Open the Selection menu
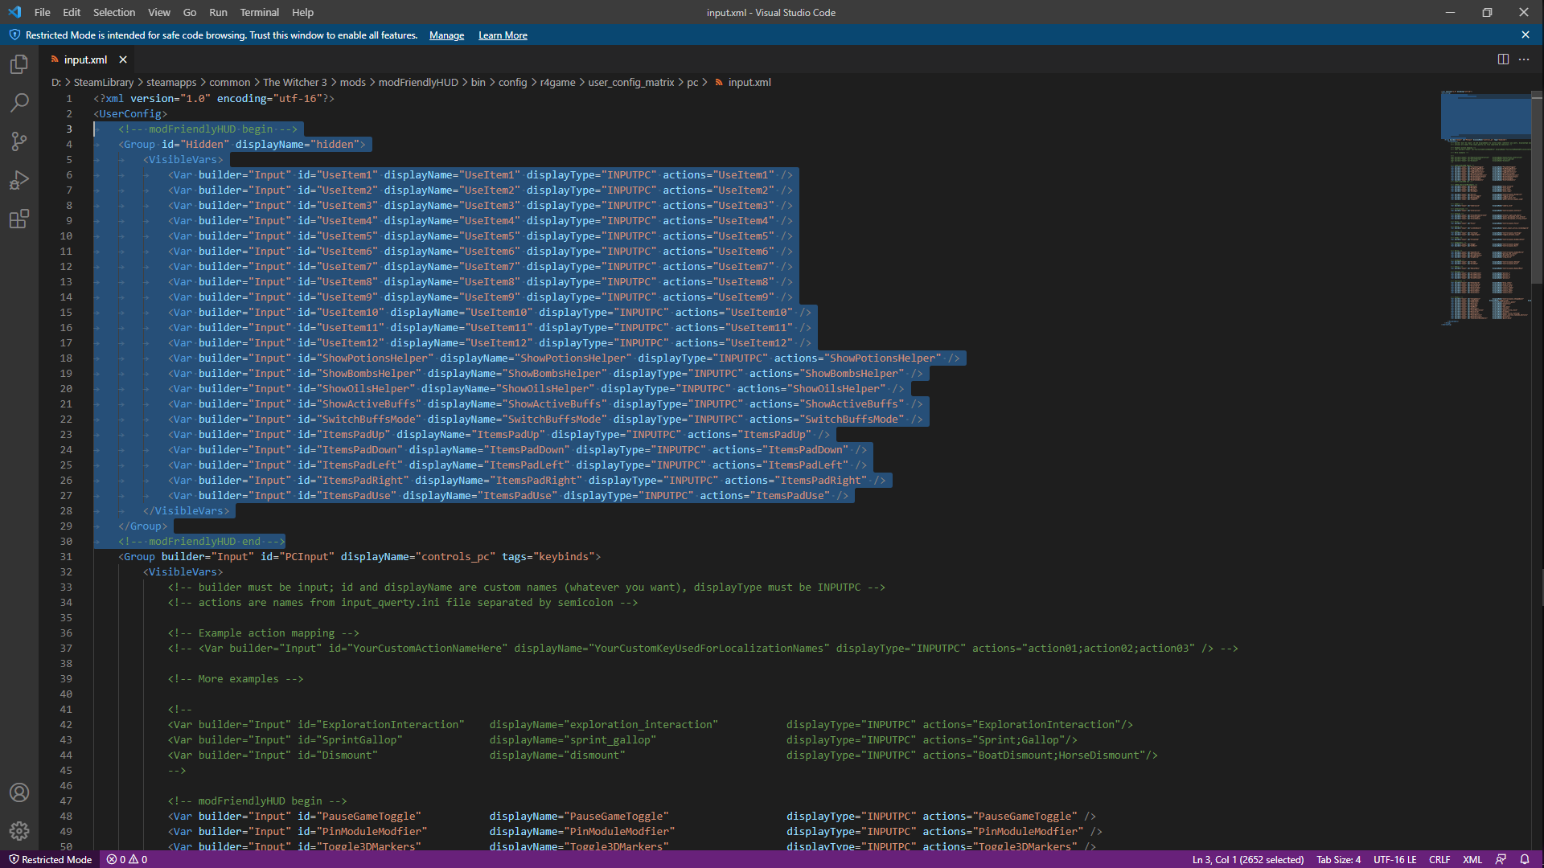Viewport: 1544px width, 868px height. tap(113, 12)
